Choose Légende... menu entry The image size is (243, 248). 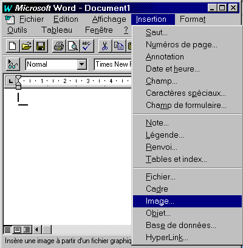pos(187,135)
